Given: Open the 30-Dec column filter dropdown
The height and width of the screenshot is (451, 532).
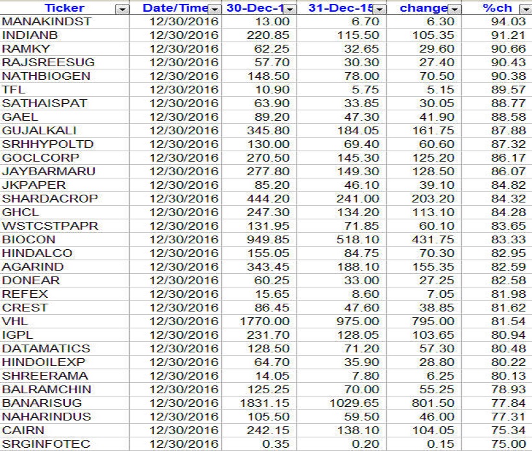Looking at the screenshot, I should (x=289, y=10).
